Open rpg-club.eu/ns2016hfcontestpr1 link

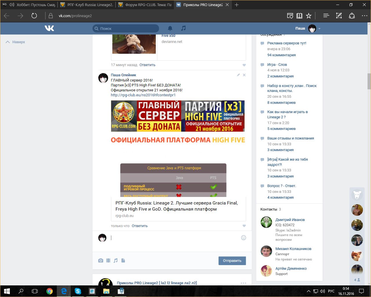tap(143, 95)
